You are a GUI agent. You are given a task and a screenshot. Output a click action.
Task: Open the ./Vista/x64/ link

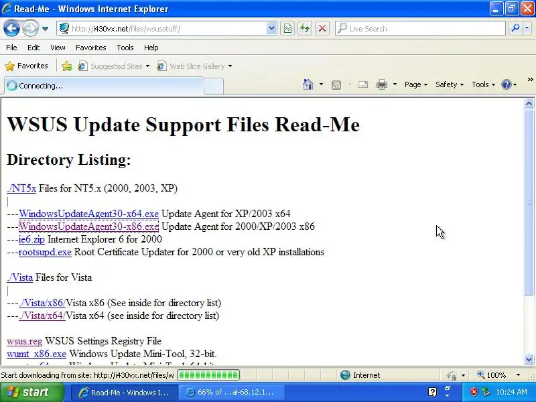point(42,316)
